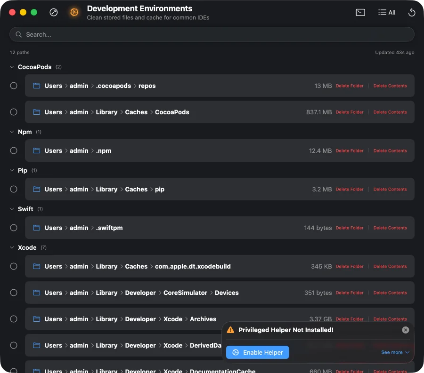
Task: Open the All filter list menu
Action: [387, 12]
